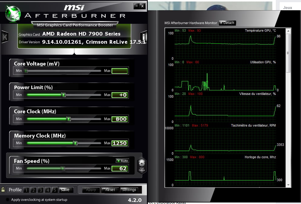
Task: Click the Power Limit (%) label
Action: (34, 87)
